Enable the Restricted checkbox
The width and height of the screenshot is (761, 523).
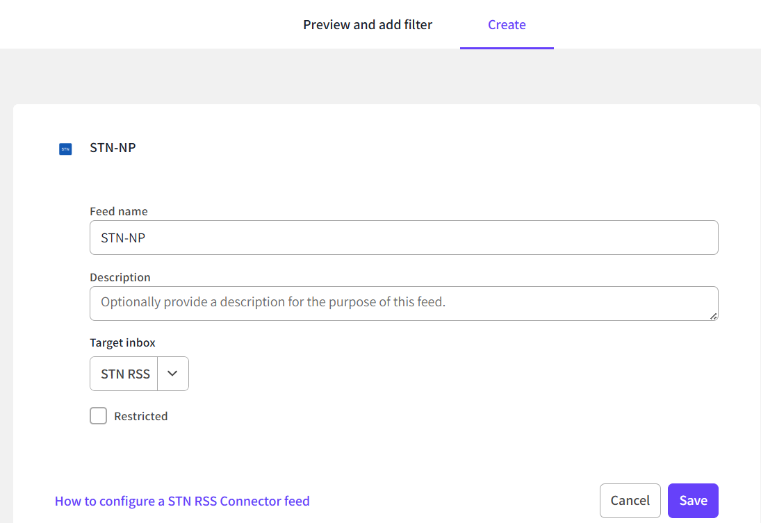pos(99,416)
